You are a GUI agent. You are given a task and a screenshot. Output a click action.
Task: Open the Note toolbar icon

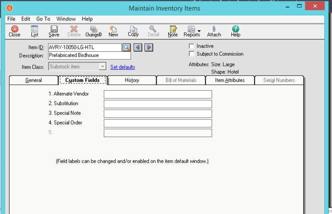[173, 31]
